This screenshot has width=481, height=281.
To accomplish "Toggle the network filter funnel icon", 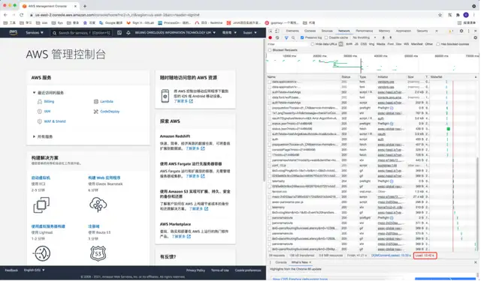I will tap(286, 37).
